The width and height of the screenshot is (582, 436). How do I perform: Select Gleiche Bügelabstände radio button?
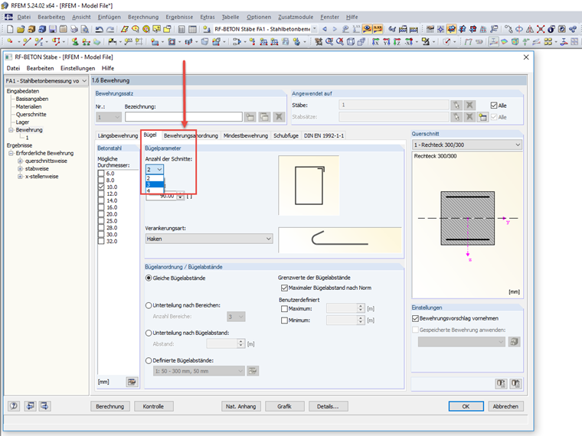click(149, 278)
